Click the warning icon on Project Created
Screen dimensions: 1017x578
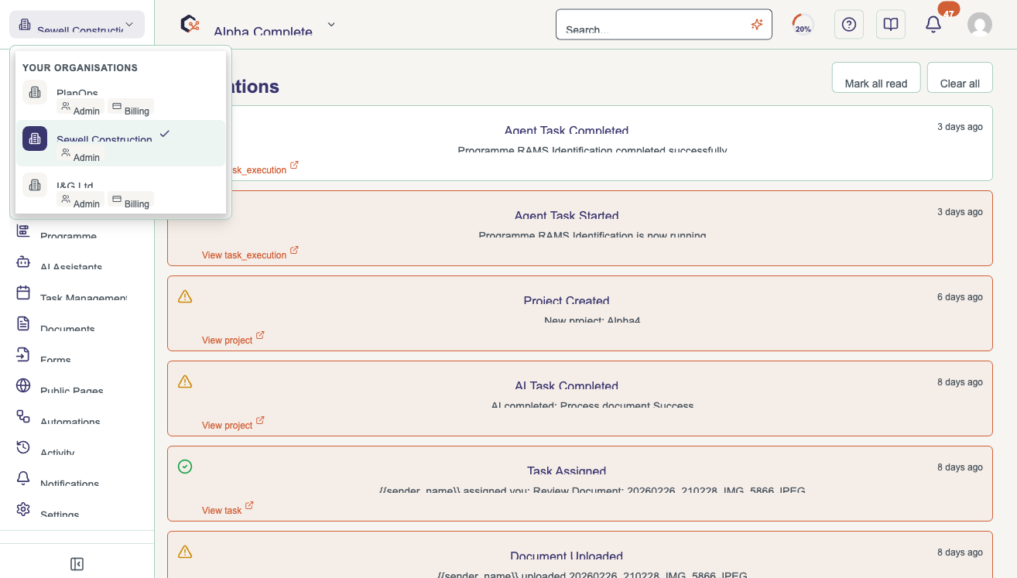coord(185,296)
